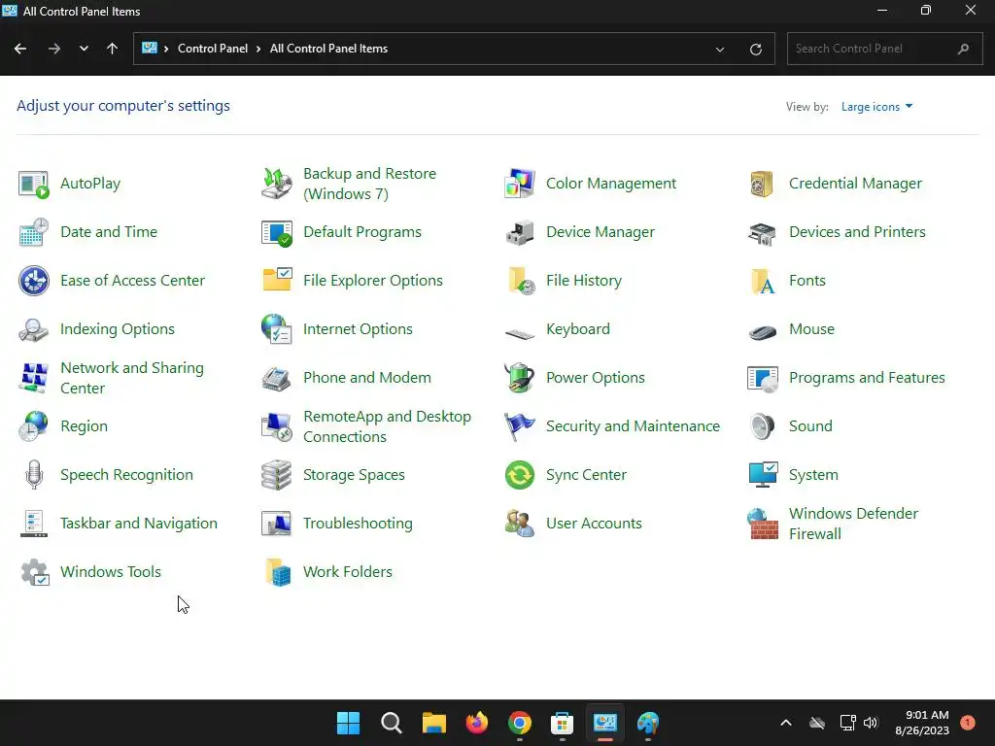The width and height of the screenshot is (995, 746).
Task: Open the Internet Options globe icon
Action: coord(277,329)
